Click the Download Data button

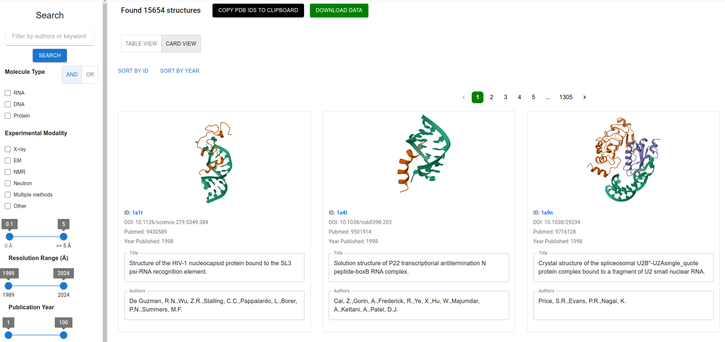(x=339, y=10)
